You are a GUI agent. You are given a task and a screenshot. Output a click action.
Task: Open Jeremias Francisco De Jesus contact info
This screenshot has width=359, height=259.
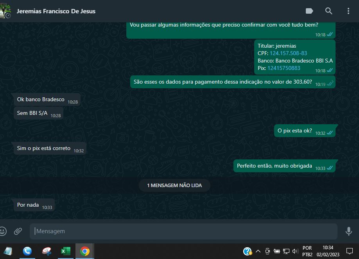56,11
